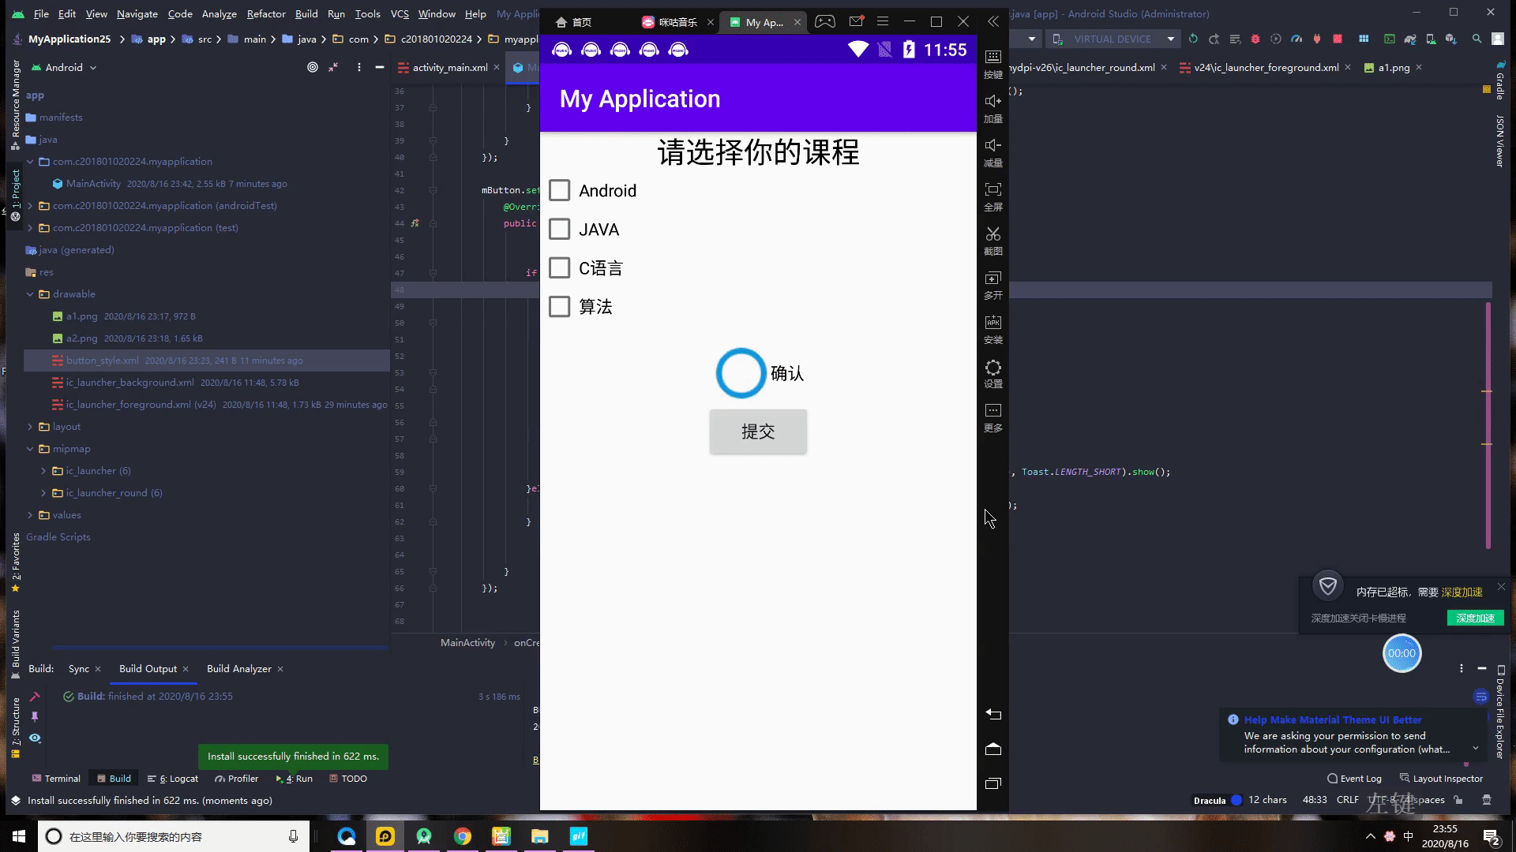Expand the com.c201801020224.myapplication tree item
1516x852 pixels.
30,161
